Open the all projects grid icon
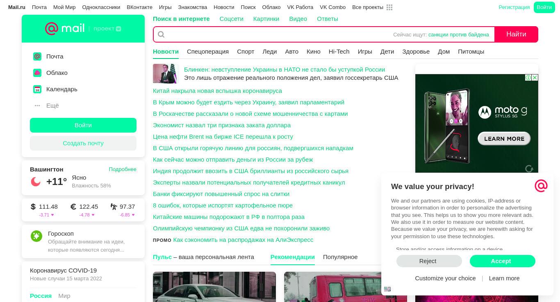Viewport: 560px width, 302px height. tap(389, 7)
